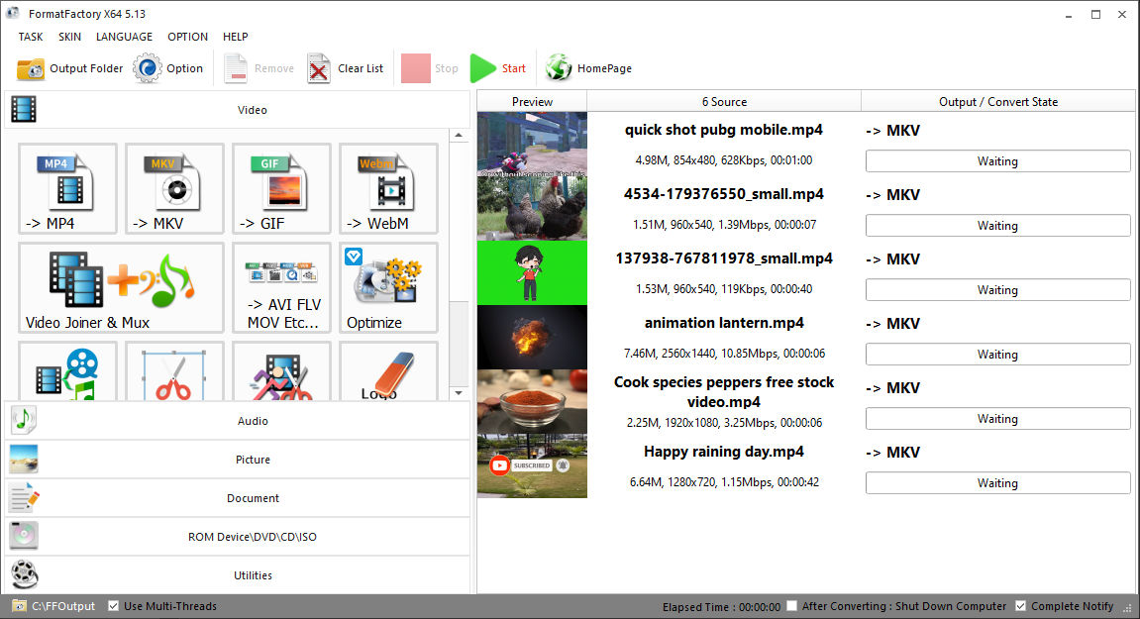Select 137938-767811978_small.mp4 file name
Screen dimensions: 1140x619
pyautogui.click(x=723, y=258)
